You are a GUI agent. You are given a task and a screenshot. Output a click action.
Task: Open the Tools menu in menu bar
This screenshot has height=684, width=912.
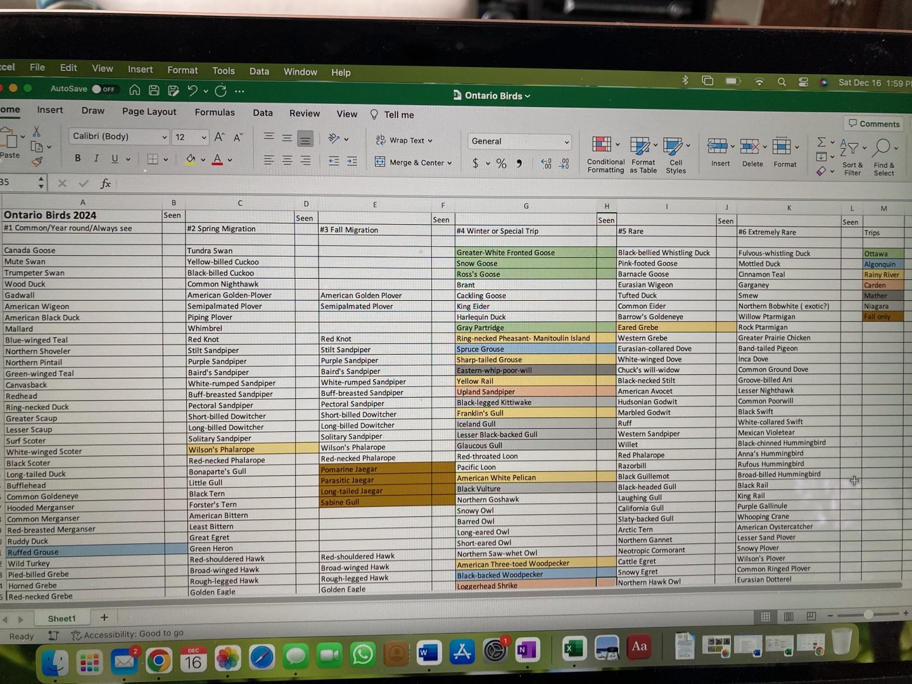pyautogui.click(x=224, y=71)
